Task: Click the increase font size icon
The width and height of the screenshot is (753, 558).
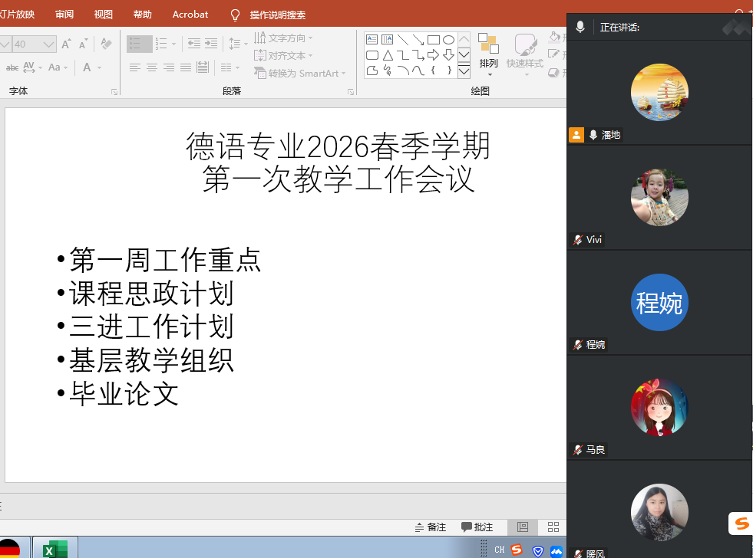Action: point(68,44)
